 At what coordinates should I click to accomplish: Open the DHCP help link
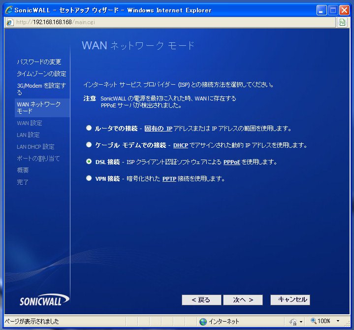click(181, 145)
